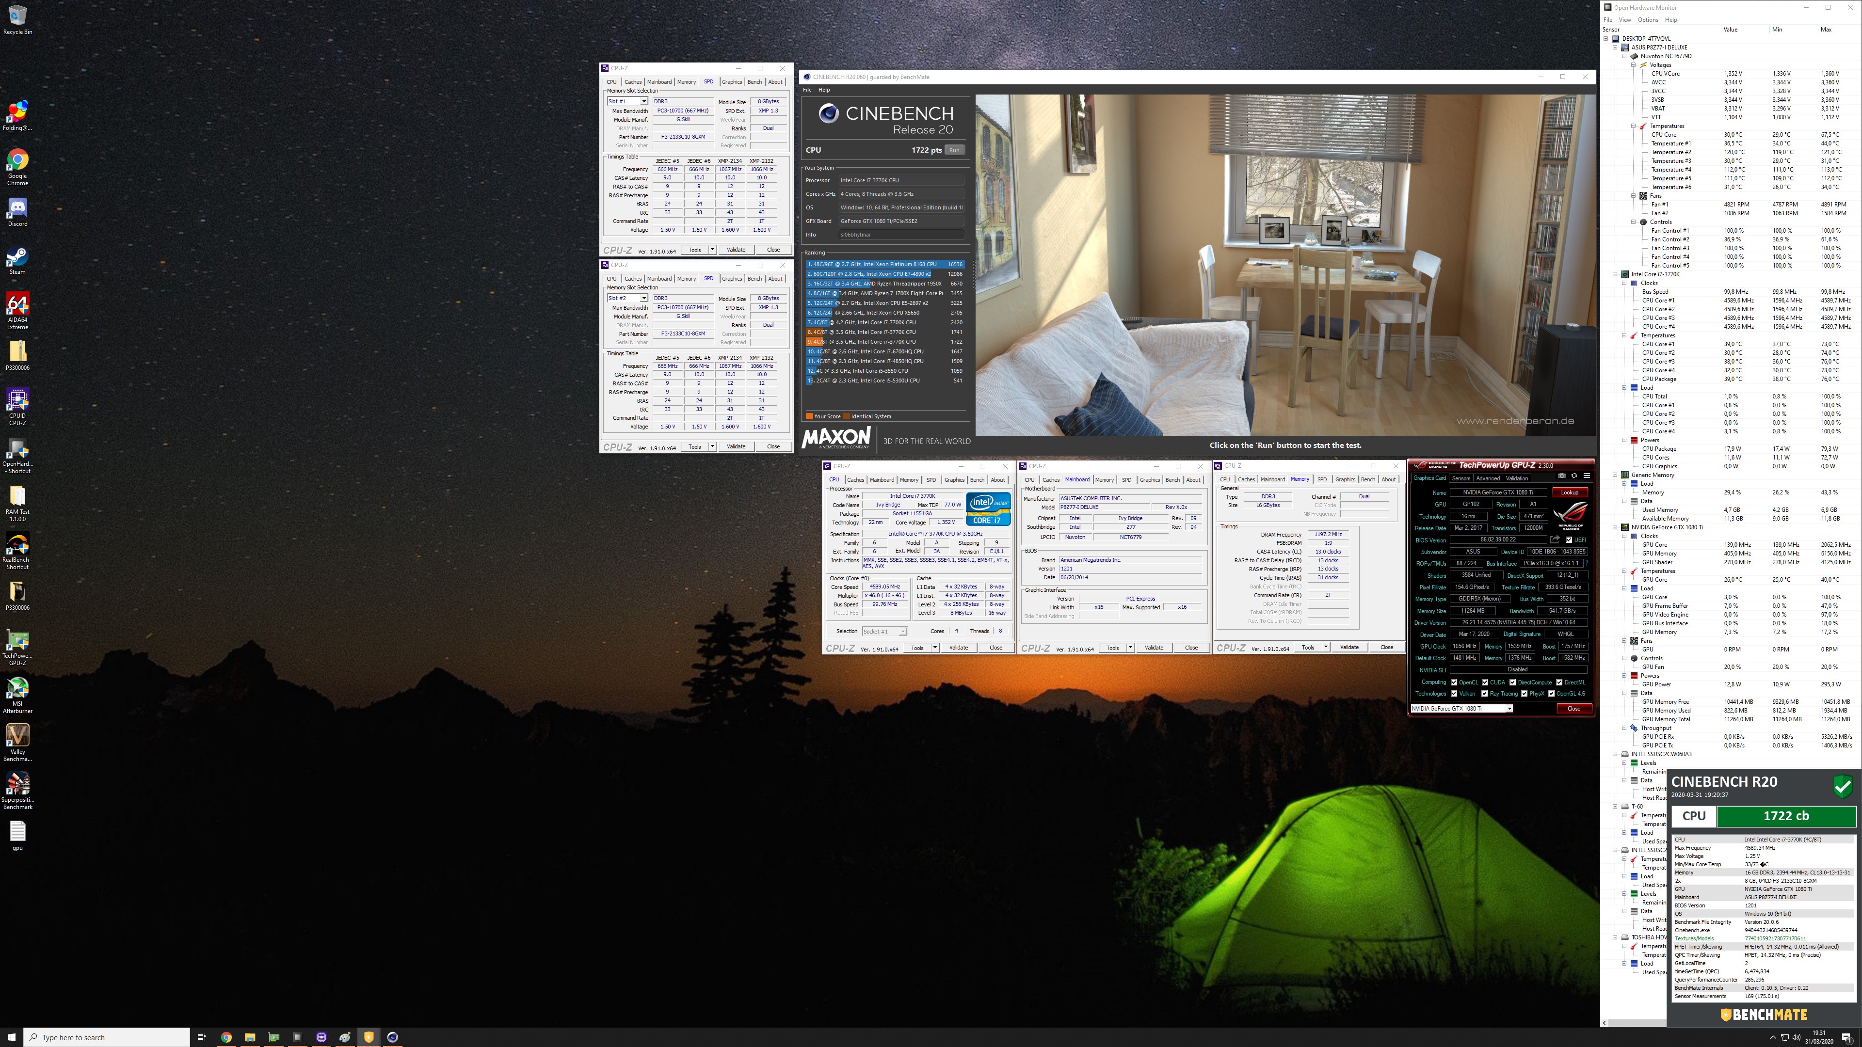The image size is (1862, 1047).
Task: Click the Tools button in the CPU-Z CPU window
Action: pos(917,648)
